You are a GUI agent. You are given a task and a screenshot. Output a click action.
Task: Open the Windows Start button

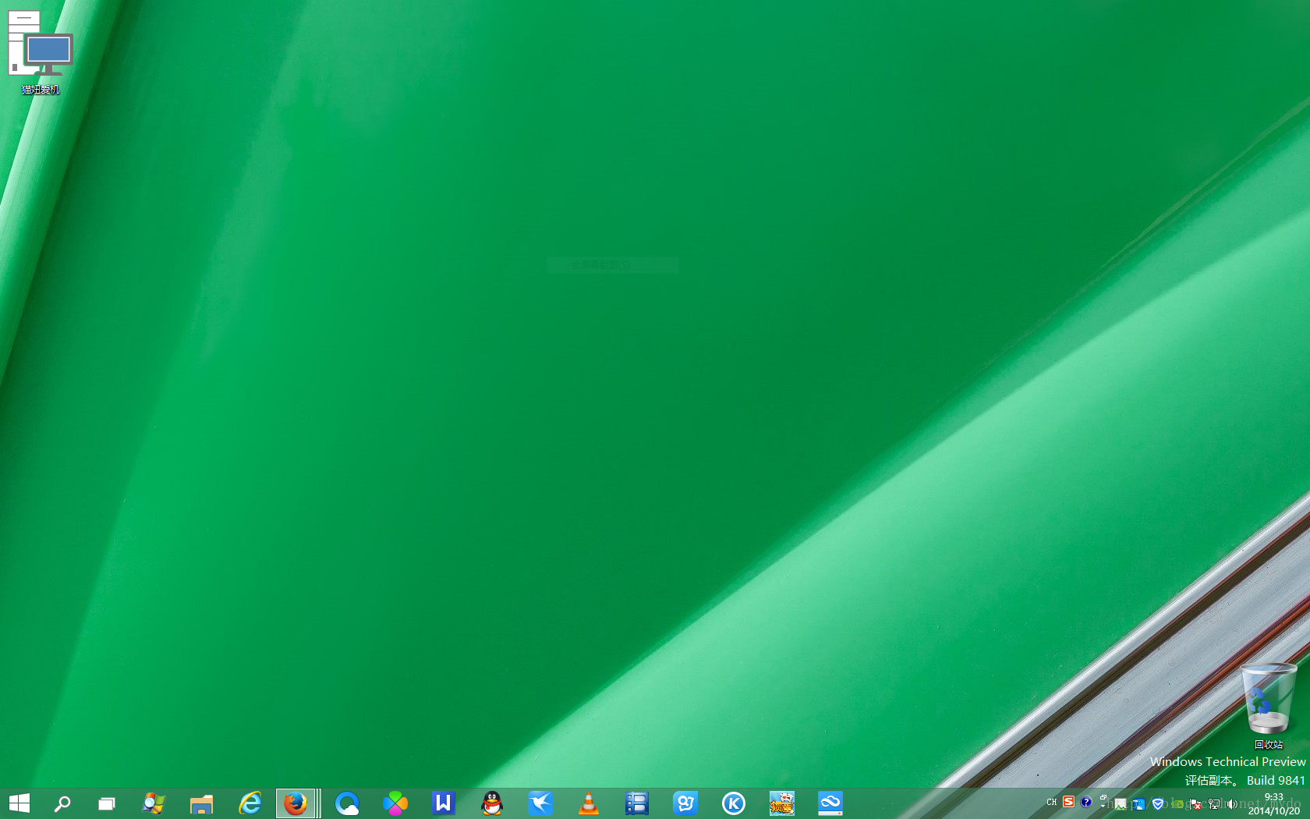19,803
